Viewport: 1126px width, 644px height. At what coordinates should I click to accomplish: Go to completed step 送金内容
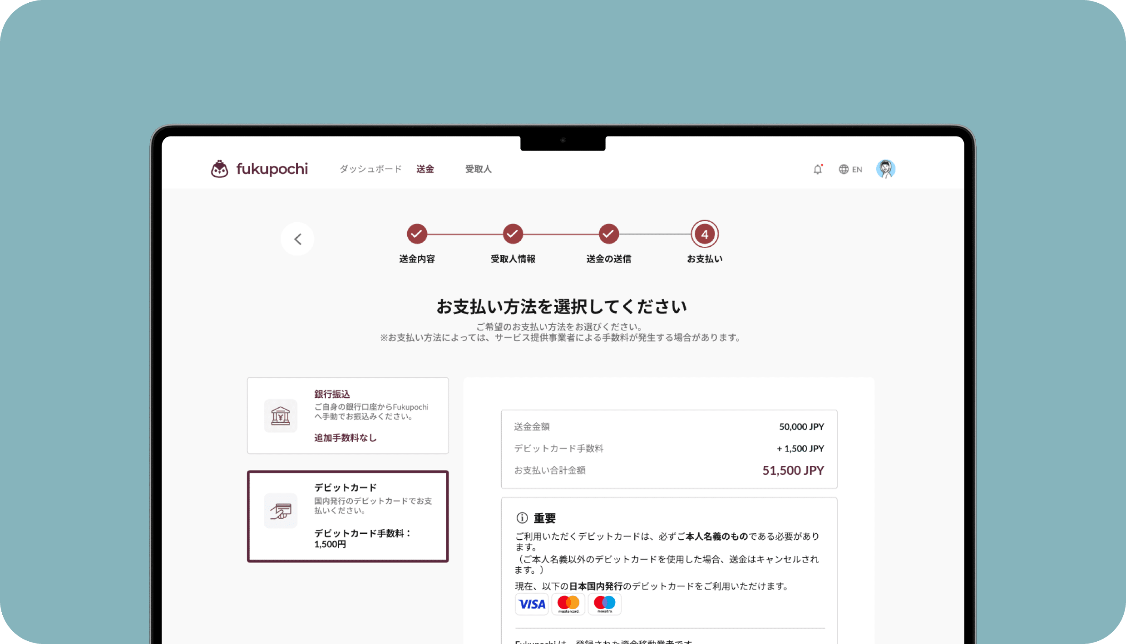click(417, 234)
